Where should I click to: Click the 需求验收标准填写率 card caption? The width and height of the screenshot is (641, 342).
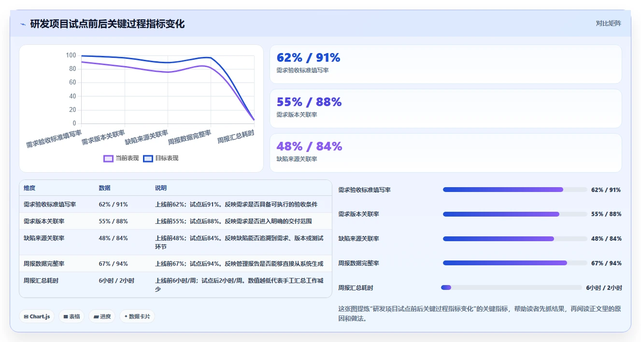[302, 70]
